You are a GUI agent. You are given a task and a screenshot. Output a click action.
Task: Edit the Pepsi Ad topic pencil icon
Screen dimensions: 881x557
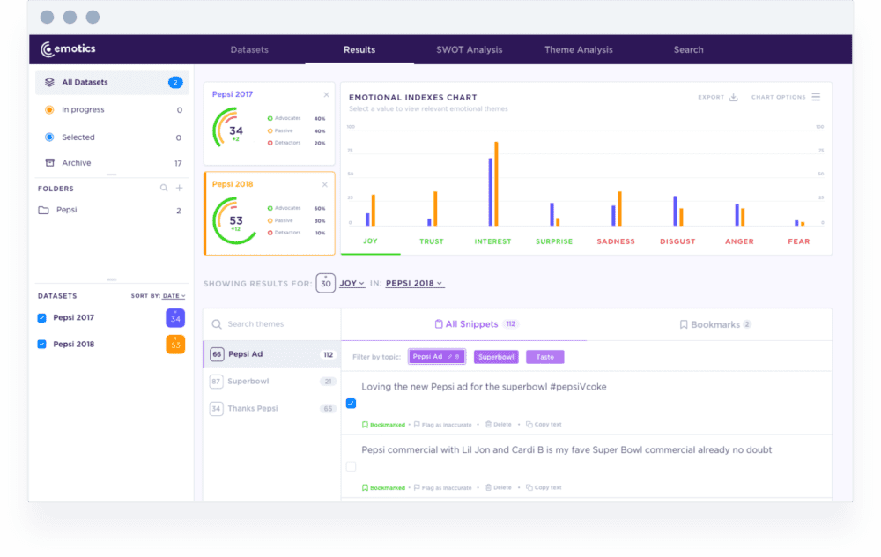tap(449, 357)
